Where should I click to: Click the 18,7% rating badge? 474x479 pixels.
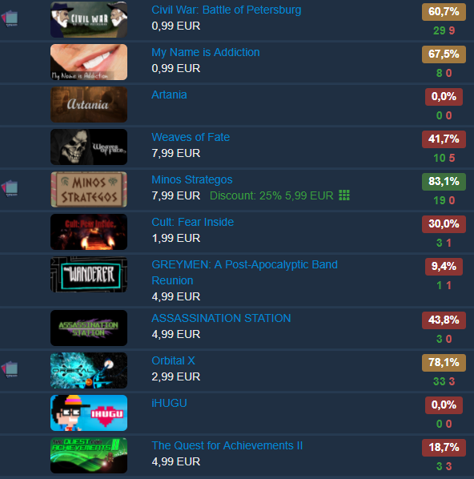pos(444,448)
